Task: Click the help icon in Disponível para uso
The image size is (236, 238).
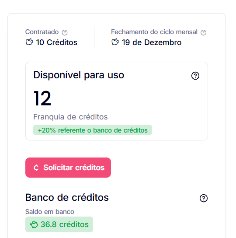Action: [x=195, y=76]
